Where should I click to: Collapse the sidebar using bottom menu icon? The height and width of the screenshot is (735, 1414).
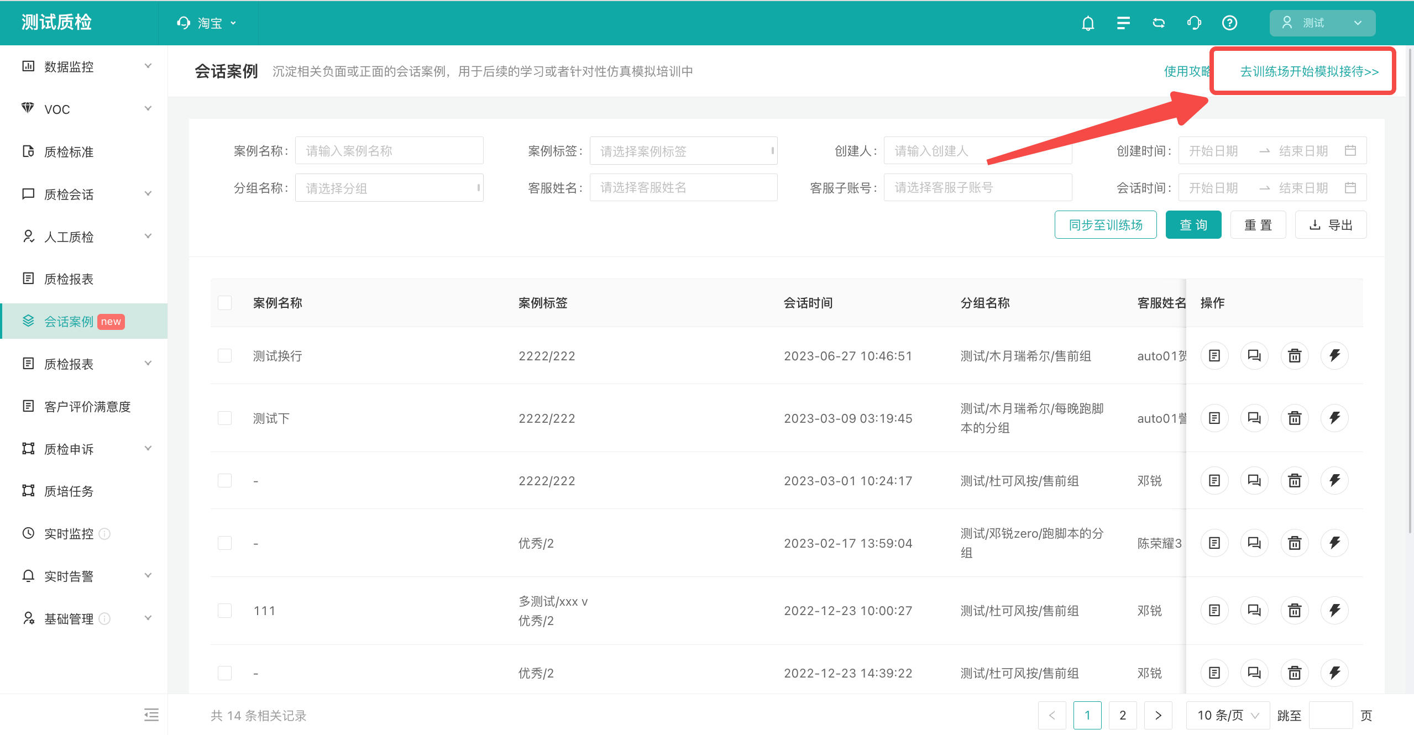coord(151,715)
